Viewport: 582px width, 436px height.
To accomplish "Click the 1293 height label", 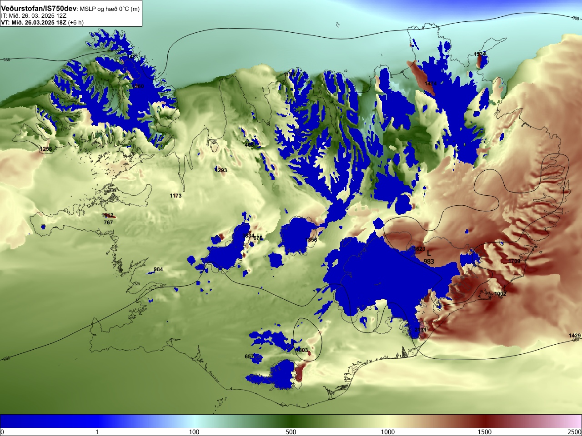I will [x=221, y=170].
